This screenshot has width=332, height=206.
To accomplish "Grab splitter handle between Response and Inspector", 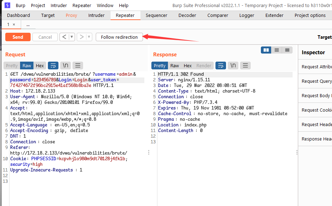I will click(297, 152).
